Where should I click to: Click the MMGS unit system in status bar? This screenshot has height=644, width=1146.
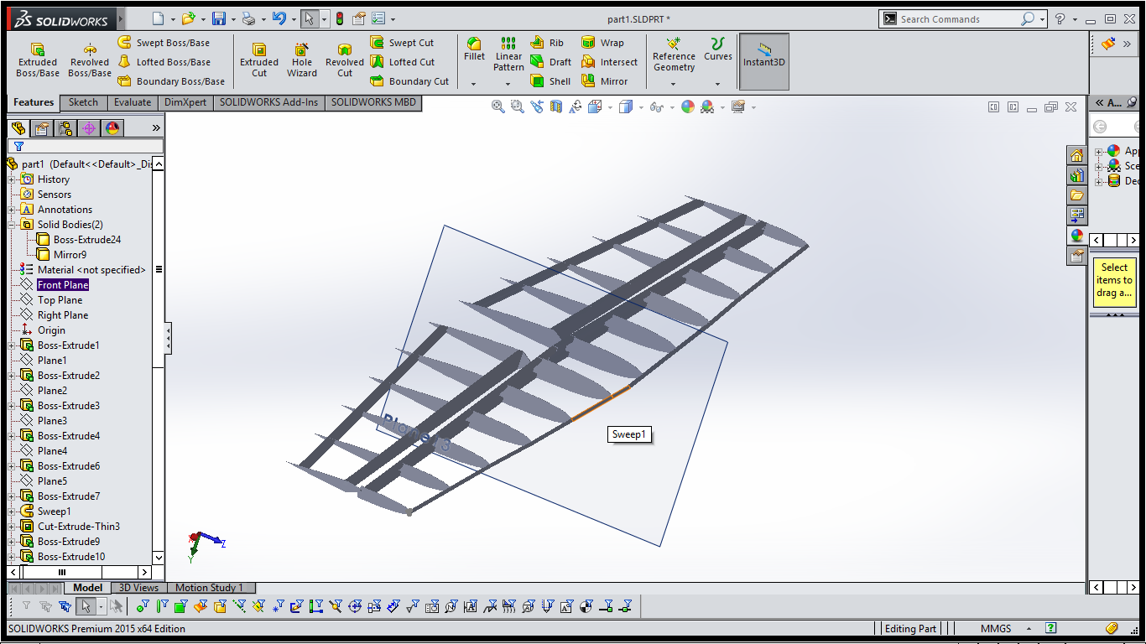[996, 628]
